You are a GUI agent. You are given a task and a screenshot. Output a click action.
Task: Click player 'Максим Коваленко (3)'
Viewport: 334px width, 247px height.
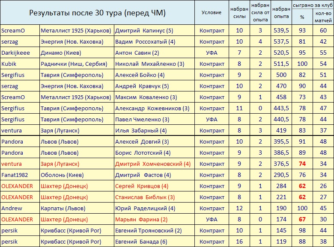[146, 97]
